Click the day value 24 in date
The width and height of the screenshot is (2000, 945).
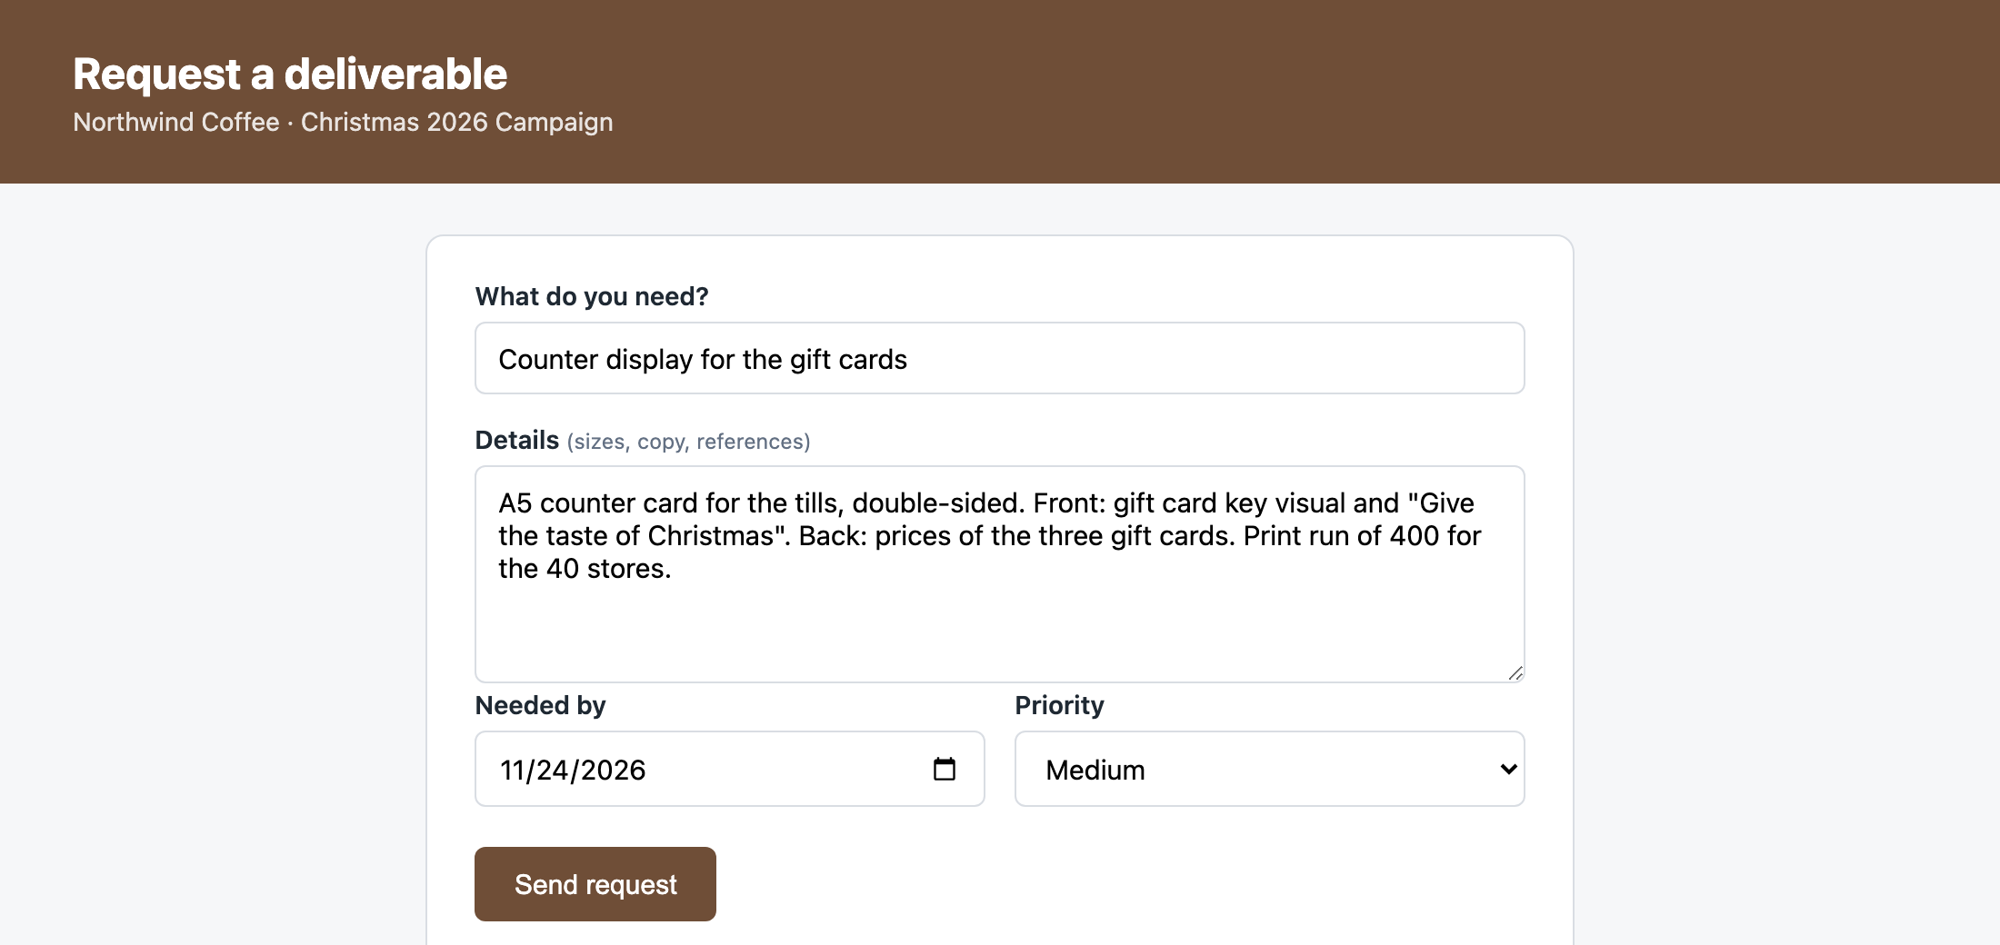click(553, 770)
